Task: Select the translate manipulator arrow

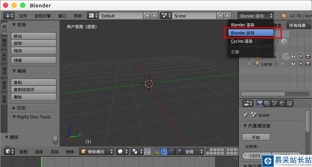Action: click(x=164, y=152)
